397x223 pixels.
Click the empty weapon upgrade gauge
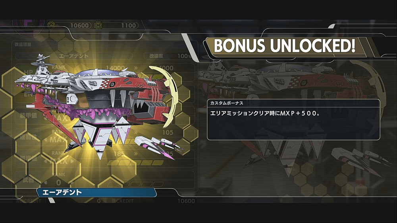click(136, 185)
